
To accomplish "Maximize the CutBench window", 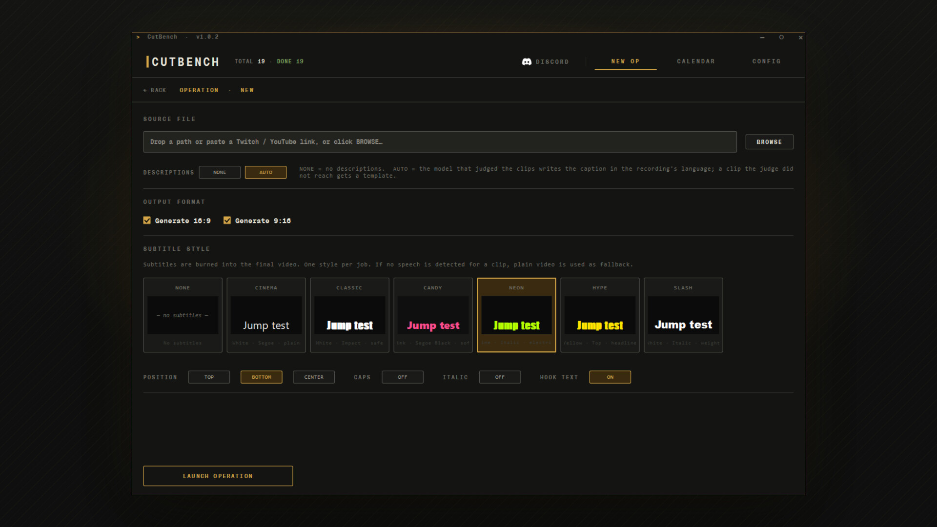I will (x=781, y=37).
